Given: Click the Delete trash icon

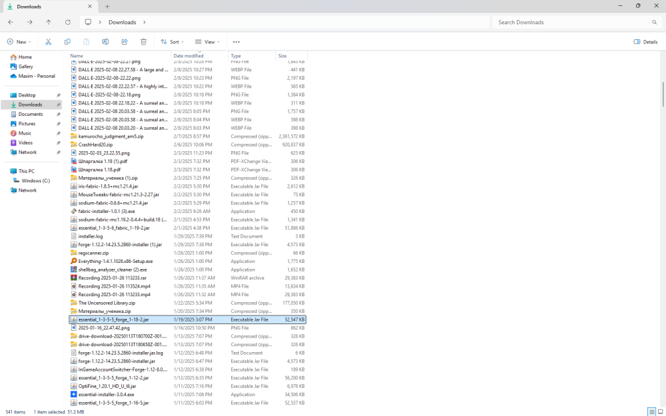Looking at the screenshot, I should 144,41.
